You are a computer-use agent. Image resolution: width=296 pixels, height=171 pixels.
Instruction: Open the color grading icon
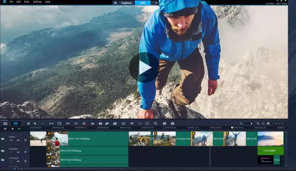tap(84, 123)
